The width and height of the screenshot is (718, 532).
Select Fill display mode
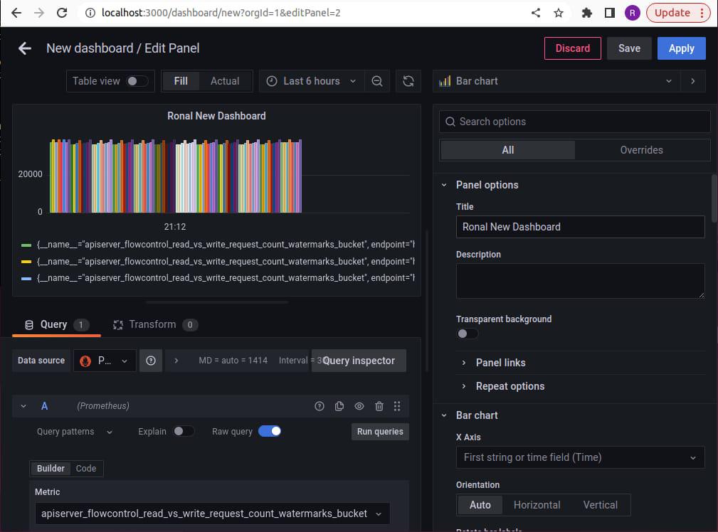point(181,81)
